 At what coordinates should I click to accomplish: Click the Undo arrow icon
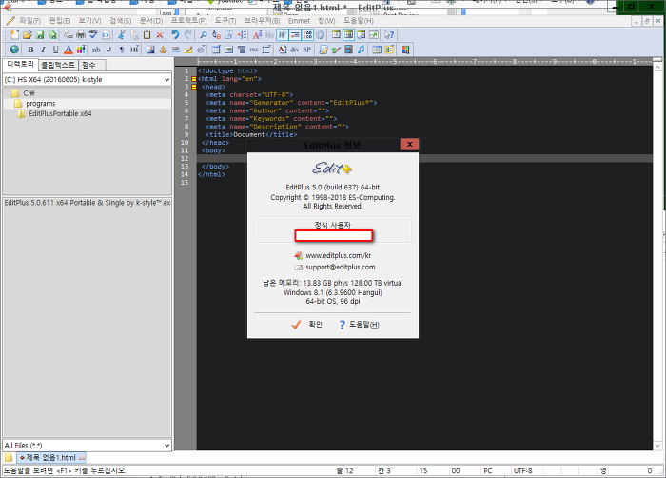(175, 35)
